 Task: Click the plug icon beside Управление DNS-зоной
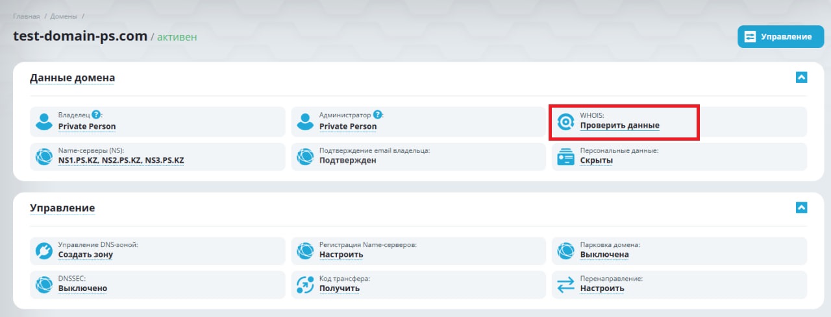pos(43,250)
